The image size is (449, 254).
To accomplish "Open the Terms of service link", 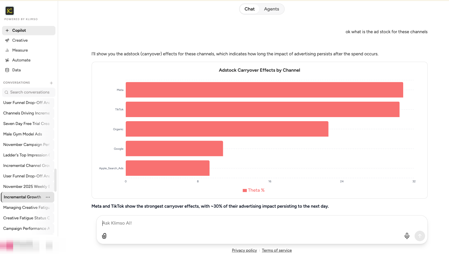I will coord(277,251).
